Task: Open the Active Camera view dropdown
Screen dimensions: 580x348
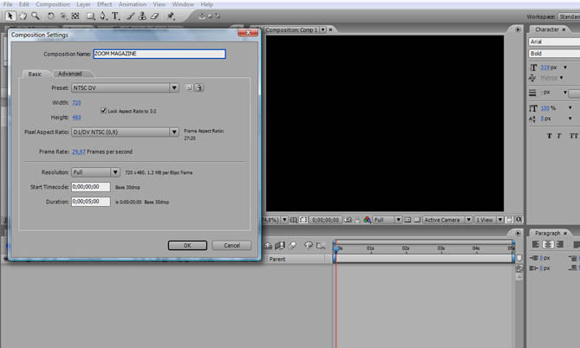Action: click(x=447, y=220)
